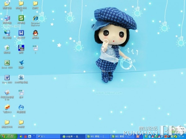Click the 16:34 system tray clock
This screenshot has width=186, height=139.
tap(181, 137)
